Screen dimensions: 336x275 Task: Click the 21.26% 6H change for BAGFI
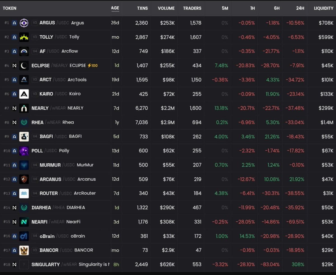[272, 137]
